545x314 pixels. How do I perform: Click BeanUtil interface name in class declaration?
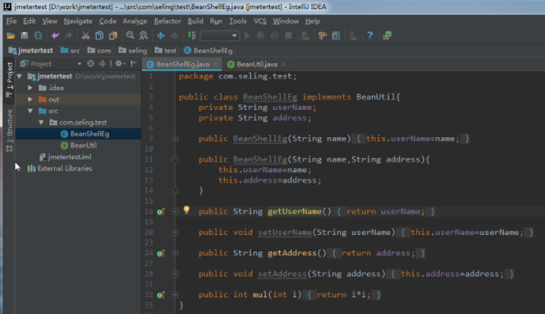click(375, 97)
